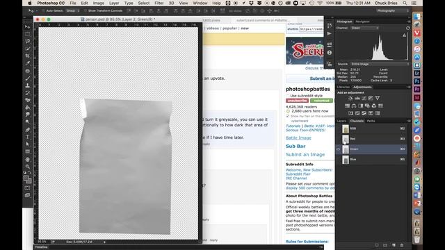445x250 pixels.
Task: Select the Quick Selection tool
Action: tap(28, 49)
